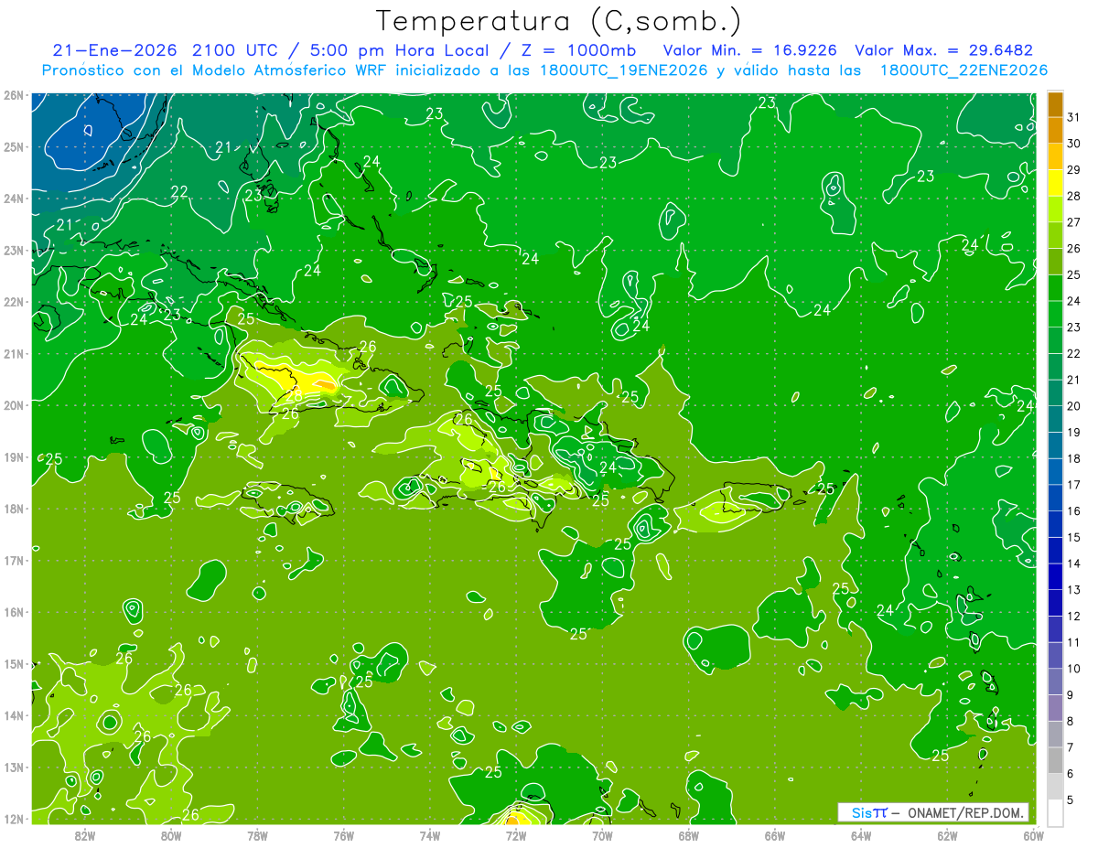
Task: Click the 15 label on the color scale
Action: coord(1074,538)
